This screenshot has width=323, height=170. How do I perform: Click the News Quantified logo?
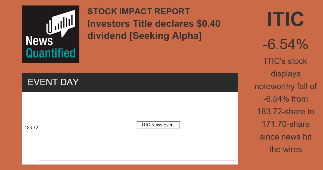(51, 34)
